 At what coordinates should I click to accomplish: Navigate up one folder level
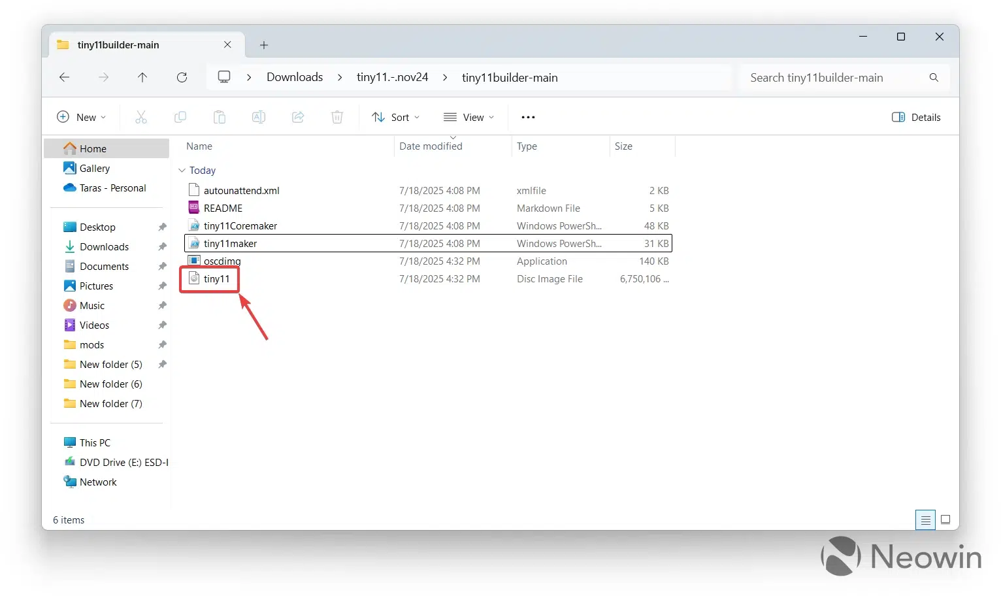coord(142,77)
